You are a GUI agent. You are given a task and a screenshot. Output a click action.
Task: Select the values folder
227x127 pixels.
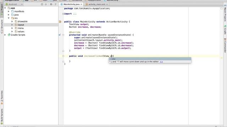pos(31,31)
